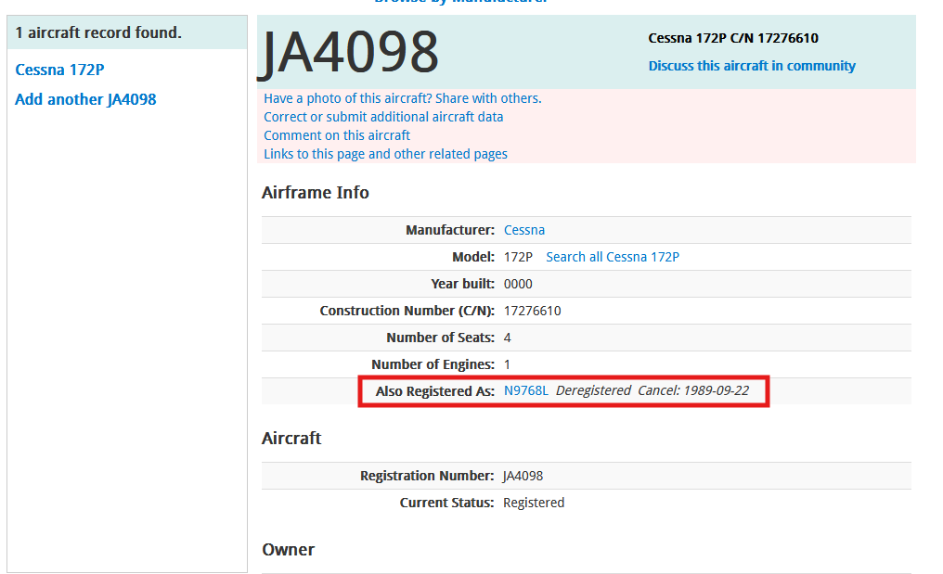Viewport: 943px width, 574px height.
Task: Click Search all Cessna 172P link
Action: (612, 257)
